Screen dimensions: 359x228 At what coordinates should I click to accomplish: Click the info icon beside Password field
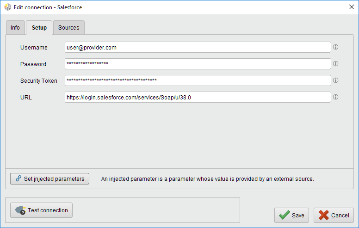coord(336,64)
